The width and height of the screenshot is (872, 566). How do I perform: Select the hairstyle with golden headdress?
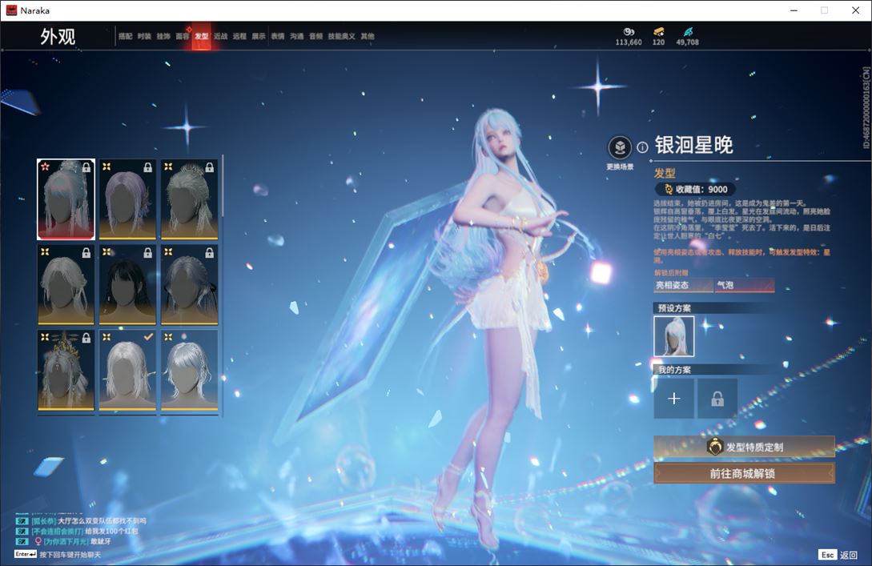pos(66,371)
